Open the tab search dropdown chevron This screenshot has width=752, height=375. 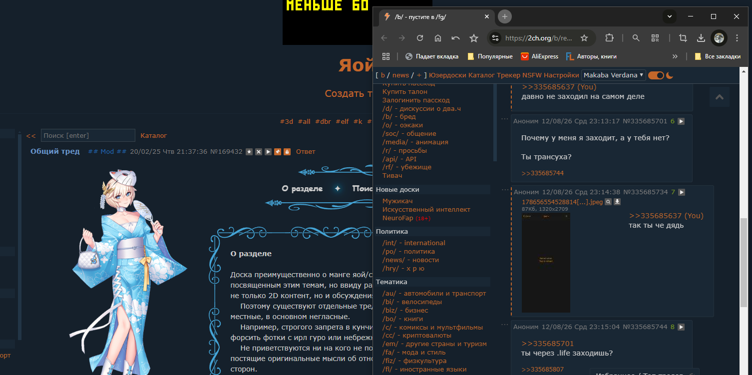pyautogui.click(x=670, y=16)
